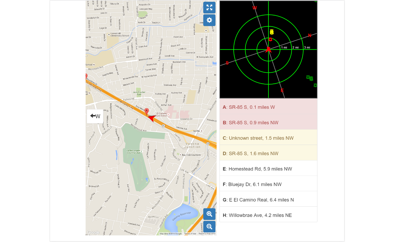Select alert H: Willowbrae Ave, 4.2 miles NE
This screenshot has width=420, height=242.
click(x=268, y=215)
